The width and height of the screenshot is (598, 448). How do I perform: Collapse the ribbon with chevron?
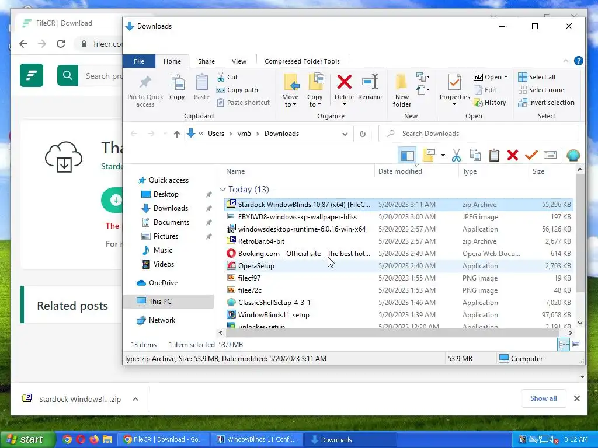[565, 61]
